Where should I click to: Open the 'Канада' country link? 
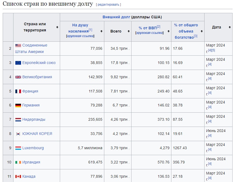[29, 177]
